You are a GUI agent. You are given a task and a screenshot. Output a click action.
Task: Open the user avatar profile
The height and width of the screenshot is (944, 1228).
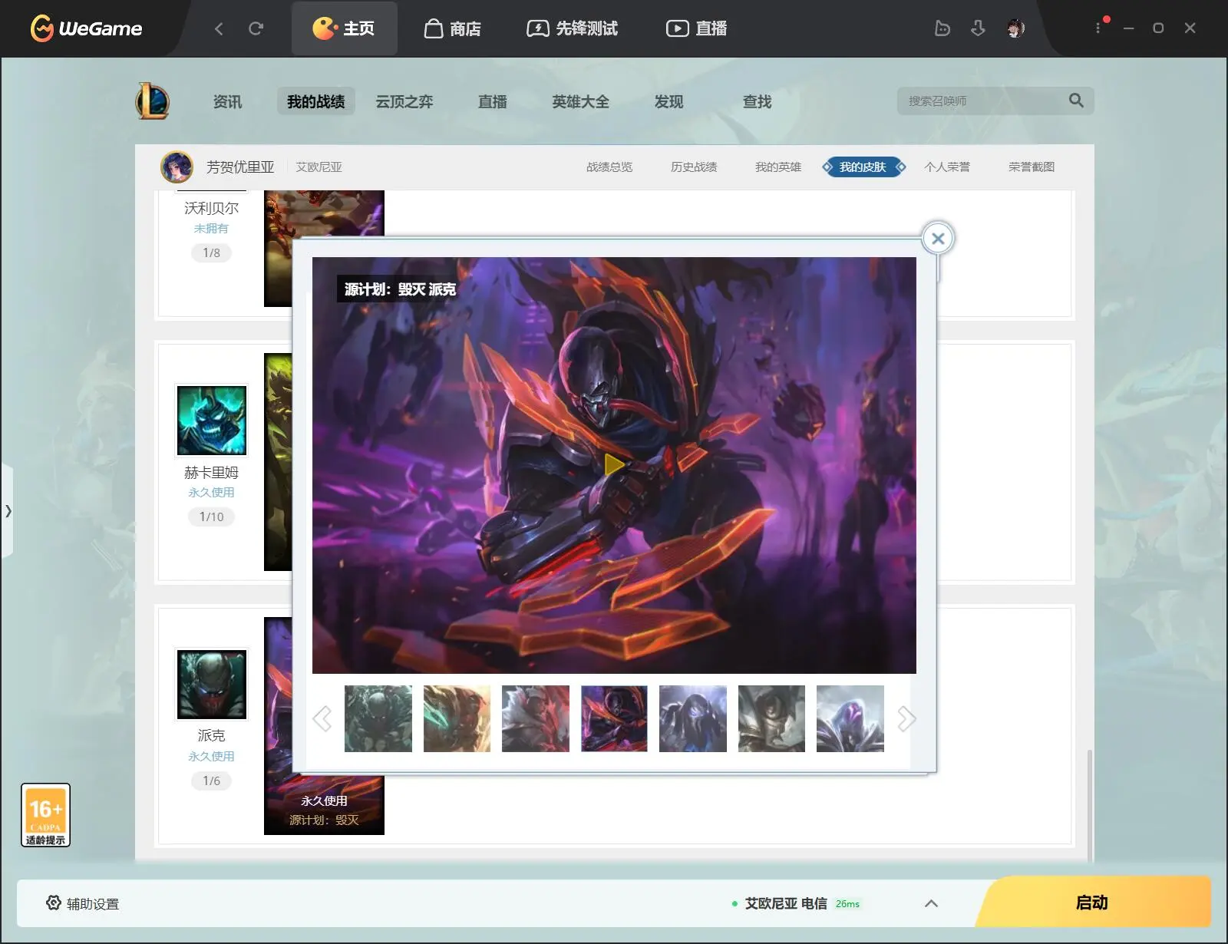[1015, 28]
